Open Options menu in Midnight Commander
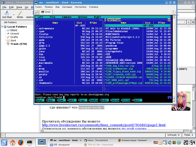 coord(83,17)
